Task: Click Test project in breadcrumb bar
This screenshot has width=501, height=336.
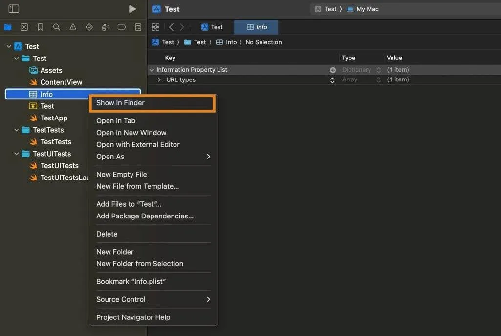Action: 163,42
